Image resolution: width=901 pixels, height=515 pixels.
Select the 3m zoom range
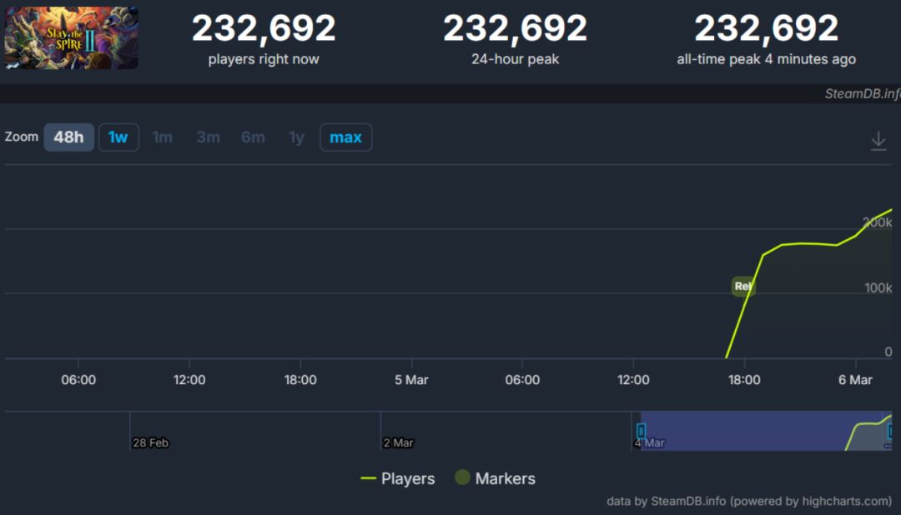click(x=208, y=137)
